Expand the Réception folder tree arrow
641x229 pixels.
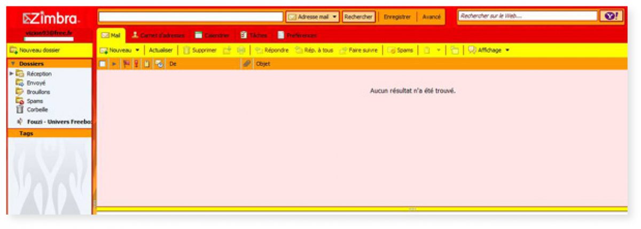pos(12,73)
